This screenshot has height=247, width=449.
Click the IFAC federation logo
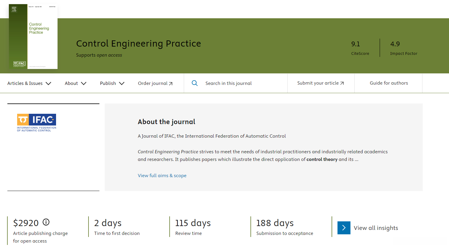(x=37, y=123)
